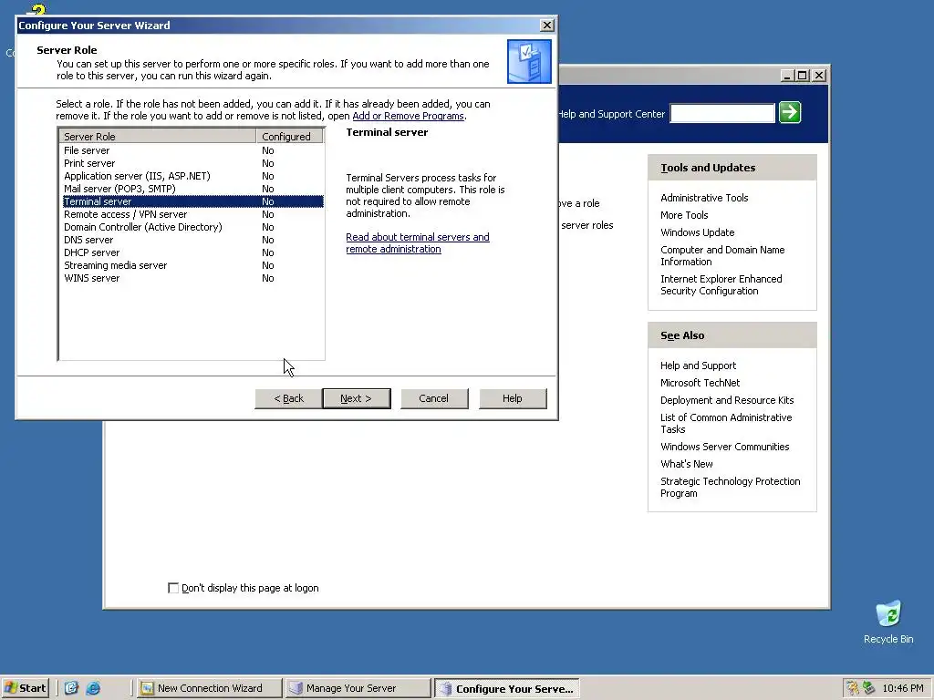Sort by Configured column header
This screenshot has height=700, width=934.
(289, 137)
